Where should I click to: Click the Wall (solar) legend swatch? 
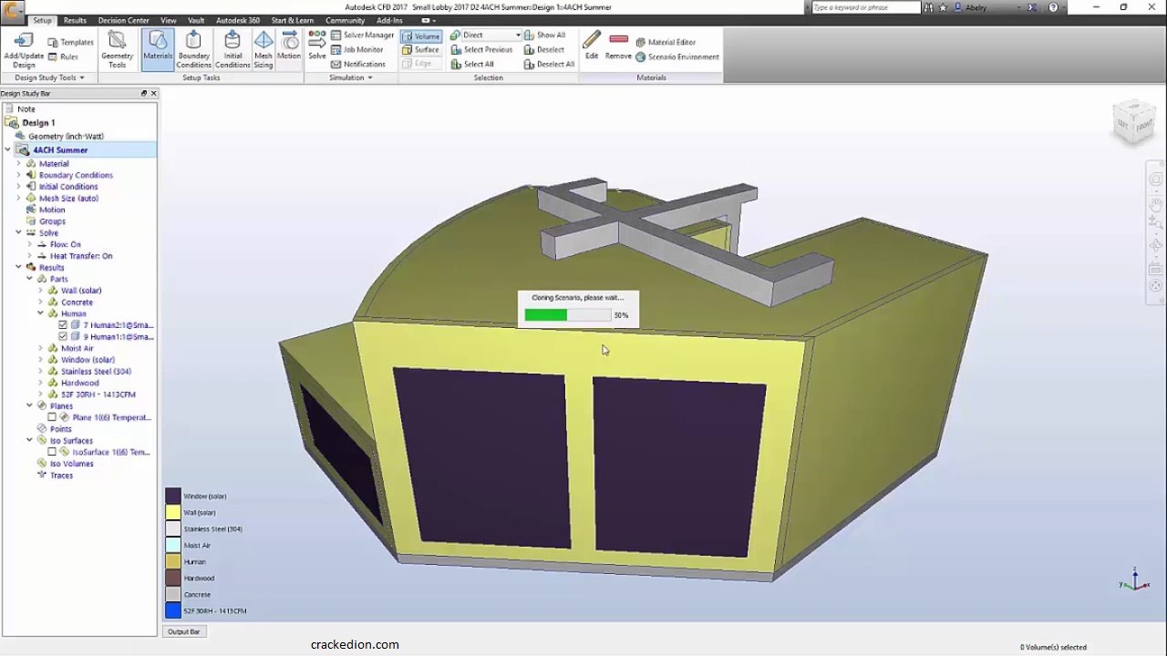173,513
